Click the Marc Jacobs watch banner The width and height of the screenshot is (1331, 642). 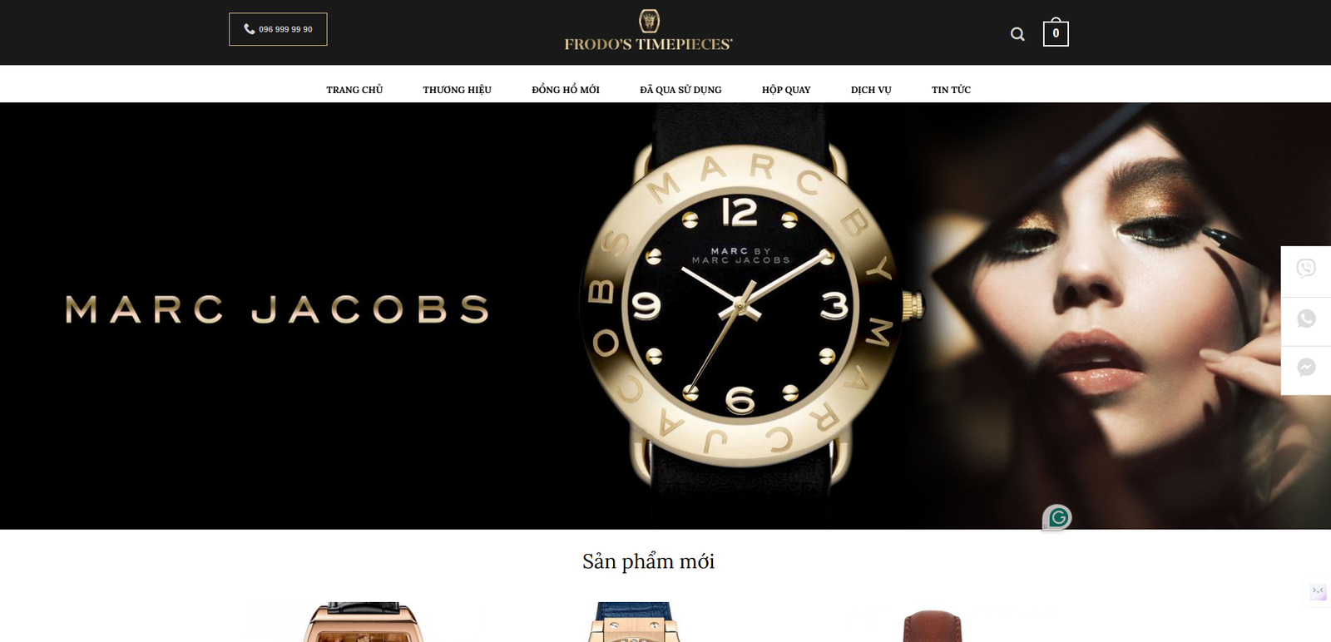pos(665,316)
